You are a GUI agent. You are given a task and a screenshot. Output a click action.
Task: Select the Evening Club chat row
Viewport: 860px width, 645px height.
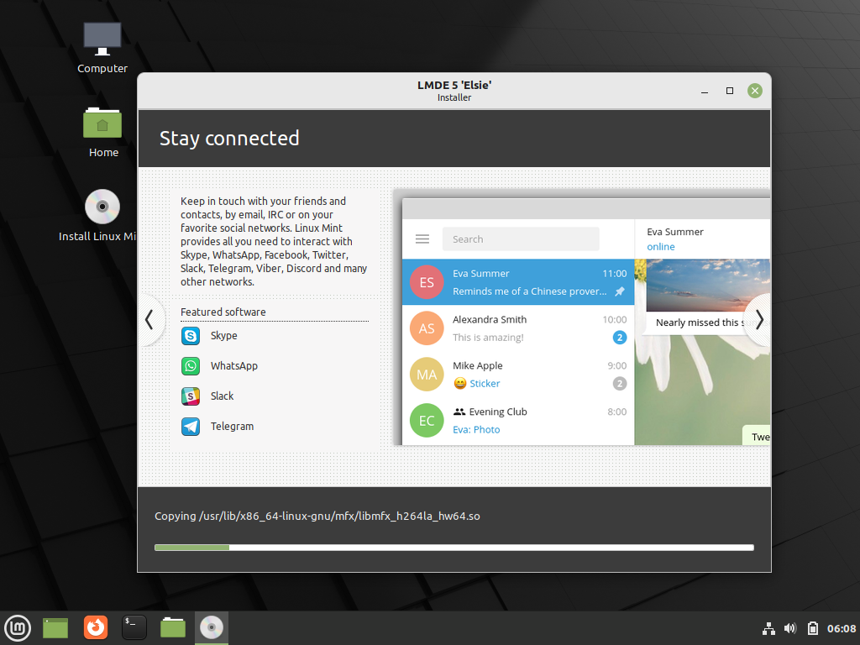click(x=518, y=420)
